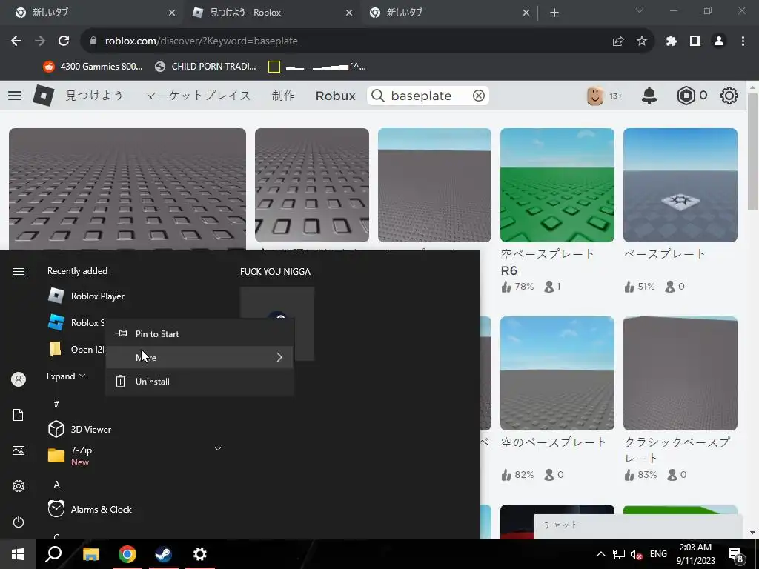This screenshot has height=569, width=759.
Task: Open the 空ベースプレート R6 game thumbnail
Action: pos(557,185)
